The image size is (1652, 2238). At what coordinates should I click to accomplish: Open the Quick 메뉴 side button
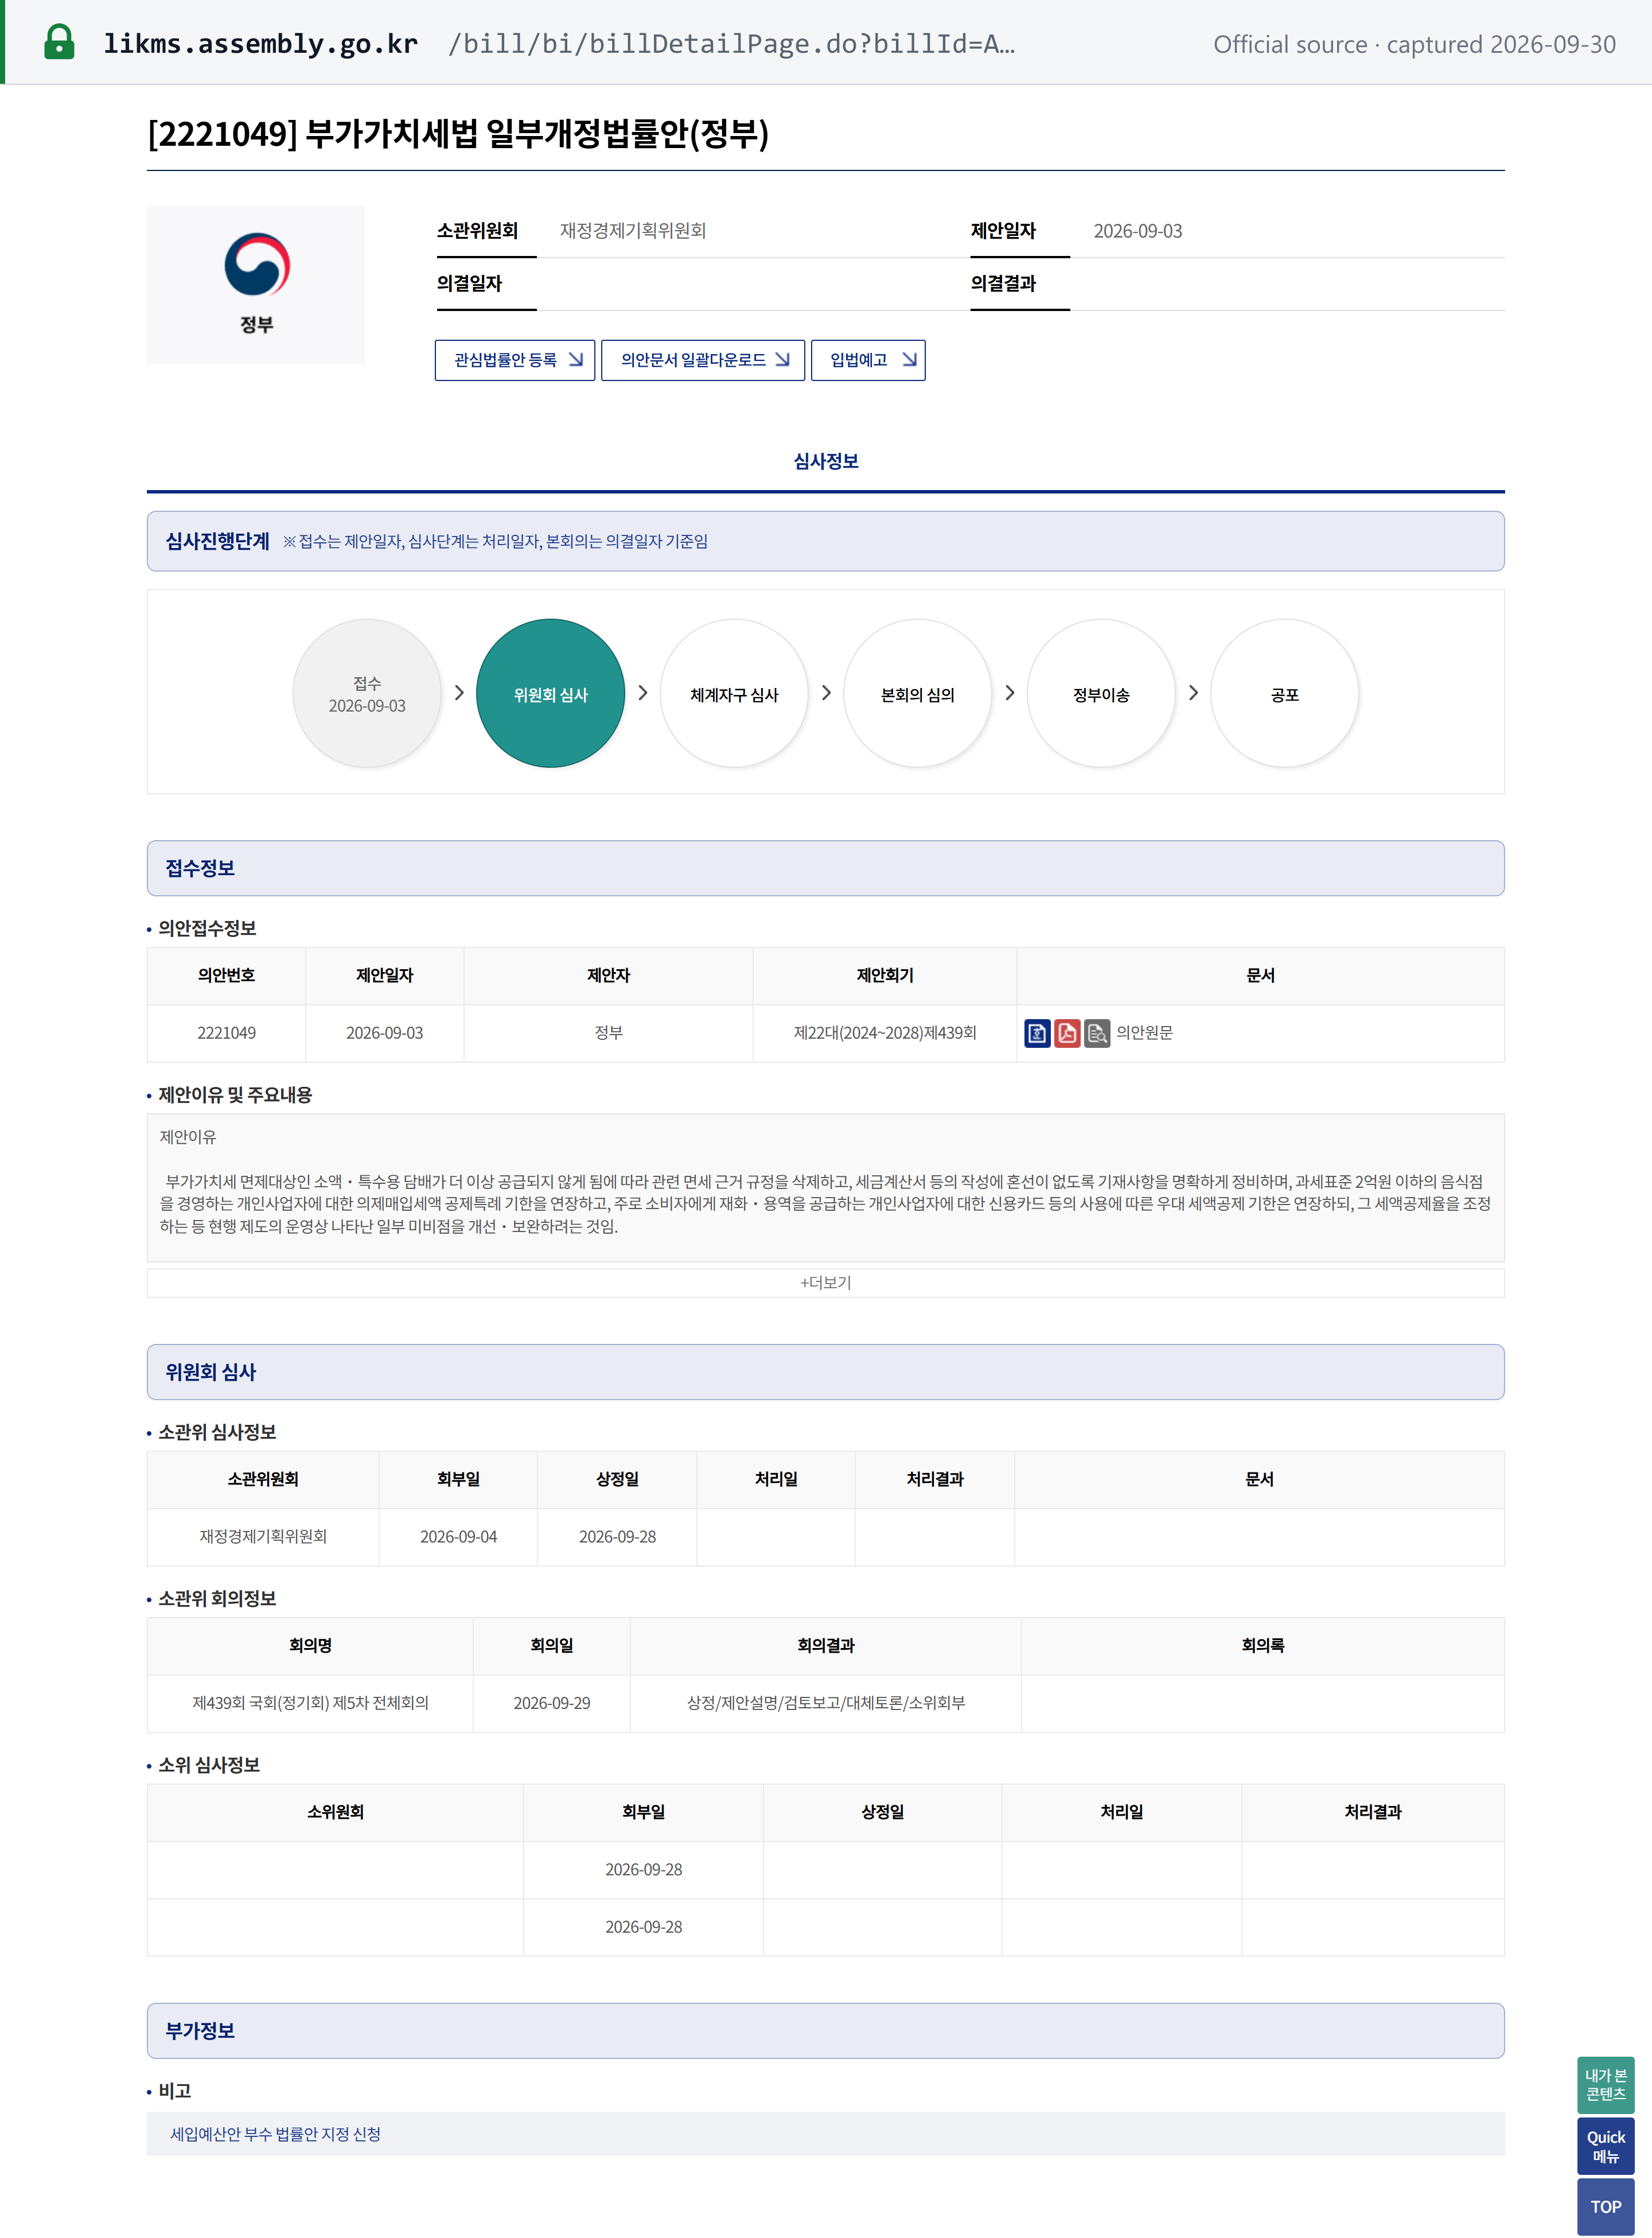[x=1606, y=2146]
